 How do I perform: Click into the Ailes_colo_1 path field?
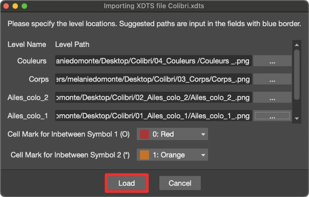click(x=153, y=116)
